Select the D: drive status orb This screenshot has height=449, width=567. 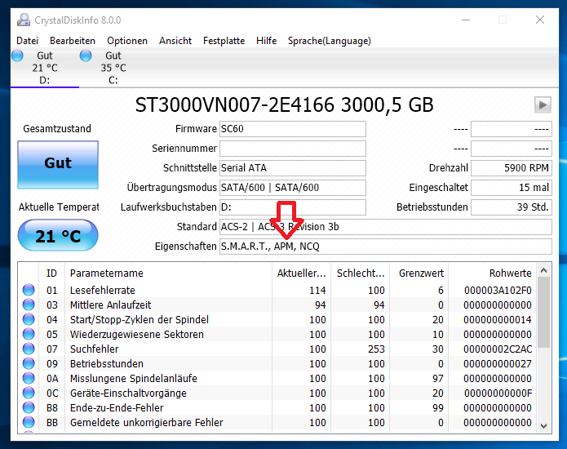point(17,56)
